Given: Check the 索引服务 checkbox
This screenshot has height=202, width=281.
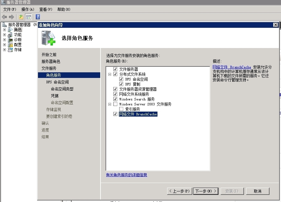Looking at the screenshot, I should 121,109.
